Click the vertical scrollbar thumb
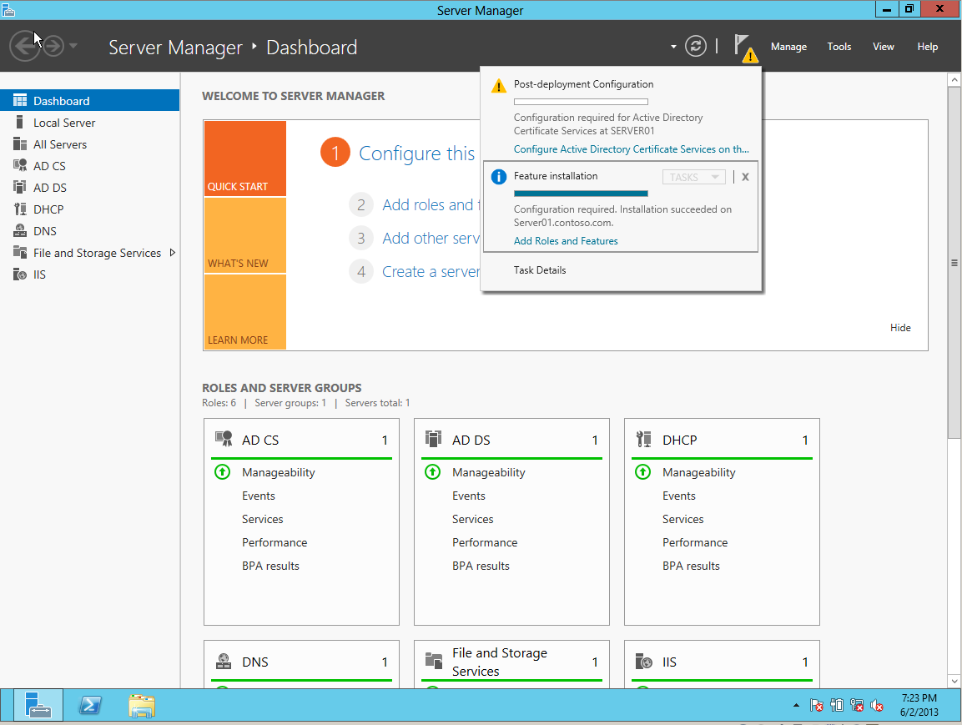 [x=954, y=263]
